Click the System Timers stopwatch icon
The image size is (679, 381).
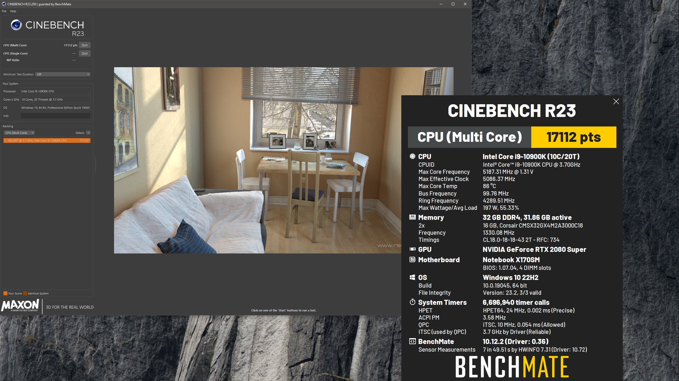point(412,302)
